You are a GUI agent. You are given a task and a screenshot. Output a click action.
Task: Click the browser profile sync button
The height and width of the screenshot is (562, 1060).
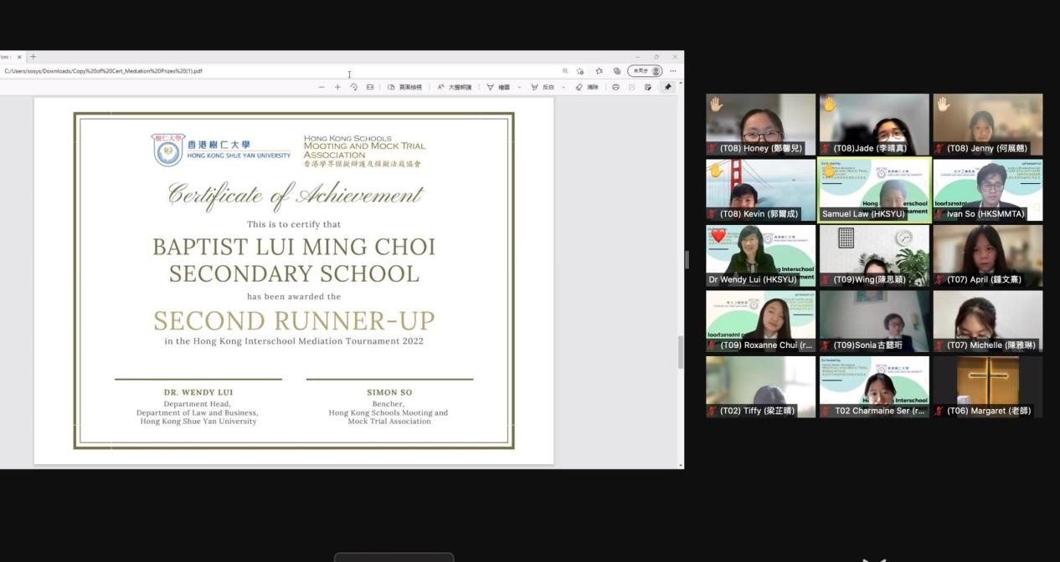tap(645, 71)
